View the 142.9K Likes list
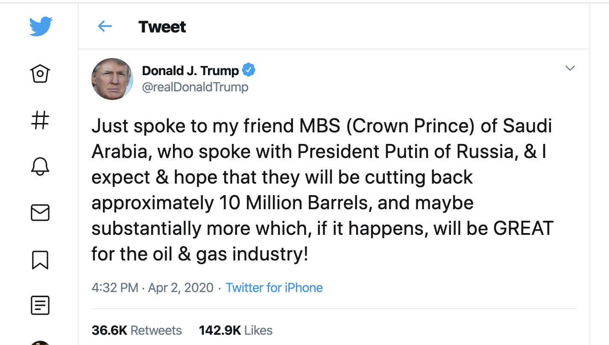609x345 pixels. tap(236, 330)
